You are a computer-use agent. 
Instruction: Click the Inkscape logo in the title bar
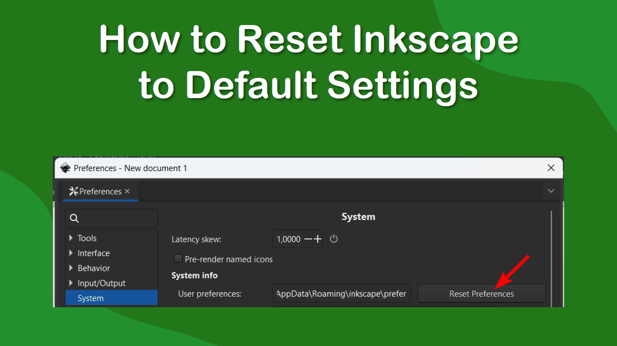point(65,168)
